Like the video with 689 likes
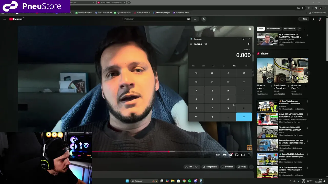328x184 pixels. pyautogui.click(x=188, y=167)
